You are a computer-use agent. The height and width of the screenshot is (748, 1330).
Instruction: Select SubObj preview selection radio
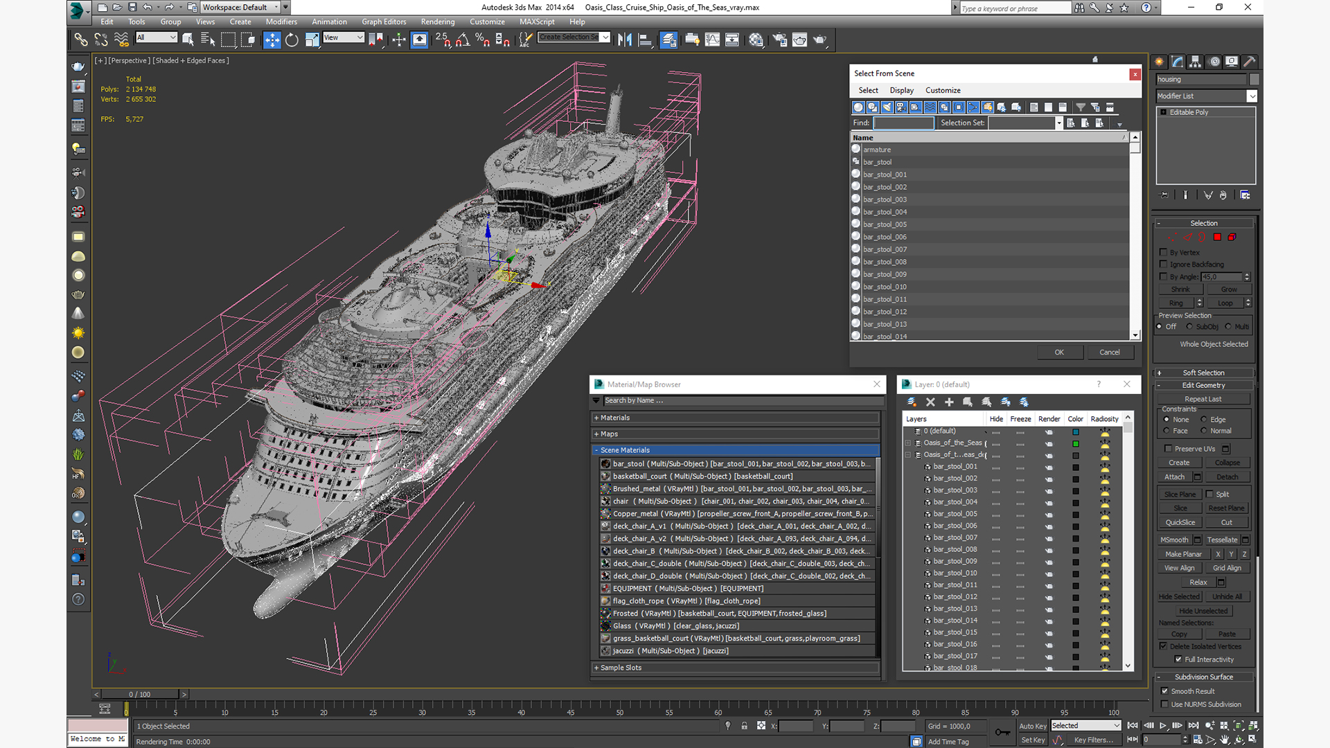(x=1189, y=327)
